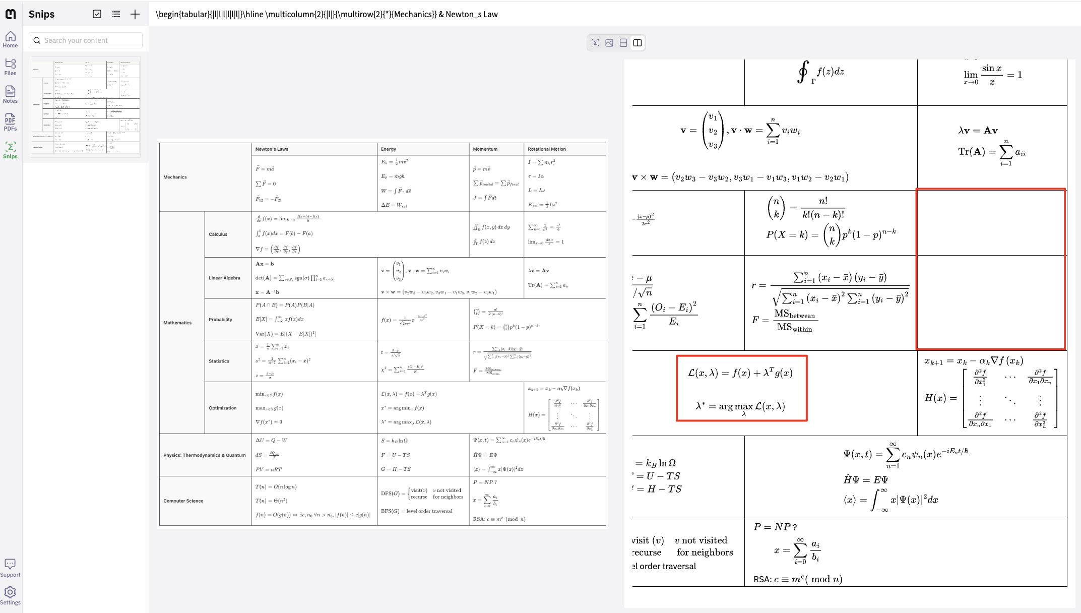Click the LaTeX tabular snip title
This screenshot has height=613, width=1081.
327,14
